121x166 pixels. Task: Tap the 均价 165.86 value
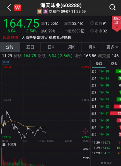[x=85, y=56]
